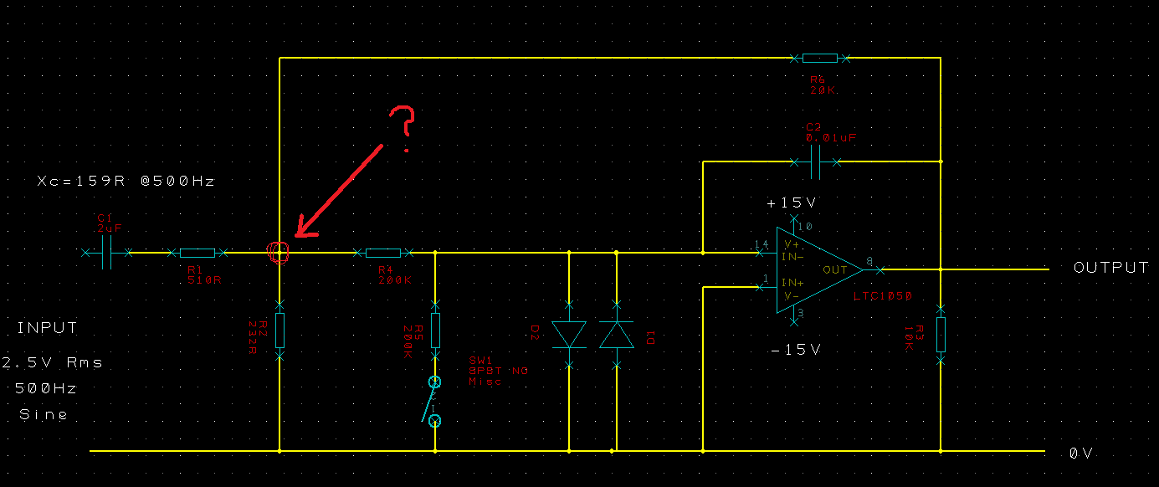Select resistor R4 200K symbol

tap(383, 252)
